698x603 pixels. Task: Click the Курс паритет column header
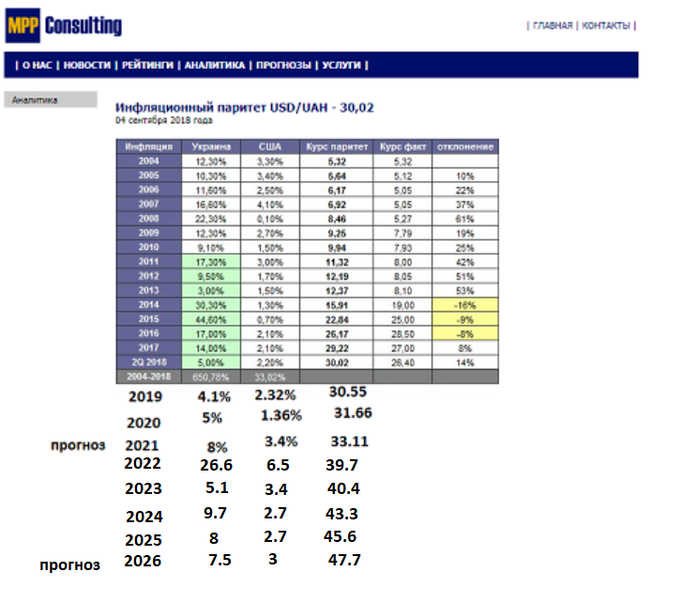click(334, 147)
